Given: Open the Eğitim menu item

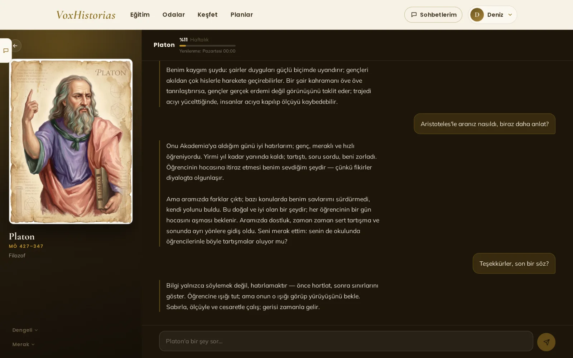Looking at the screenshot, I should 140,15.
